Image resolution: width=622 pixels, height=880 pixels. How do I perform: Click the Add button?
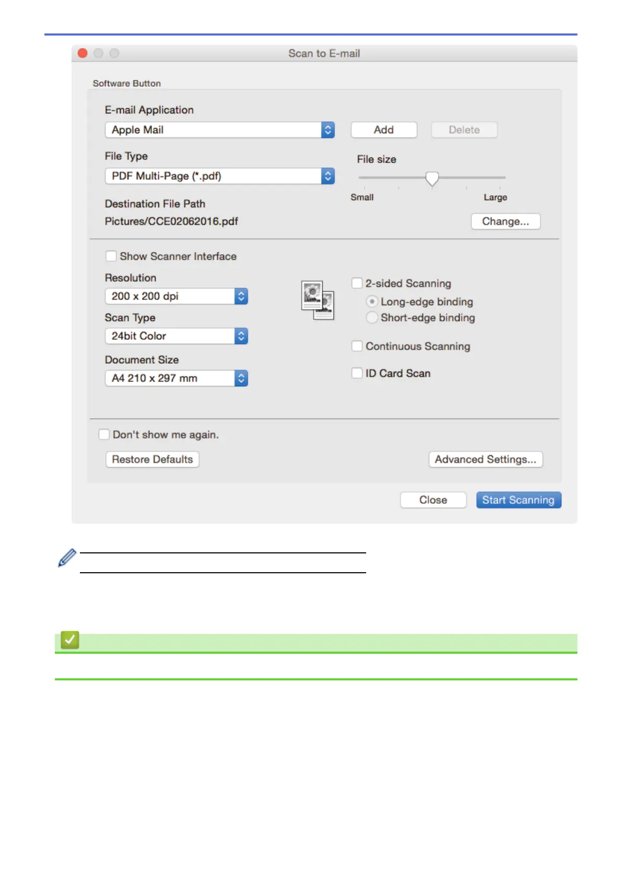click(x=384, y=130)
